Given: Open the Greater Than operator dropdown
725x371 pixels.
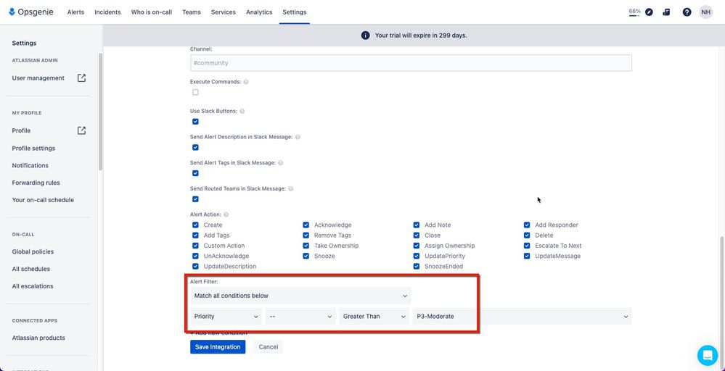Looking at the screenshot, I should [x=374, y=317].
